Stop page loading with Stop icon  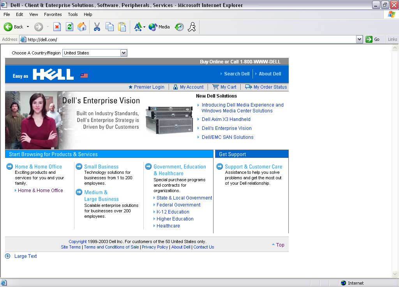(x=57, y=27)
